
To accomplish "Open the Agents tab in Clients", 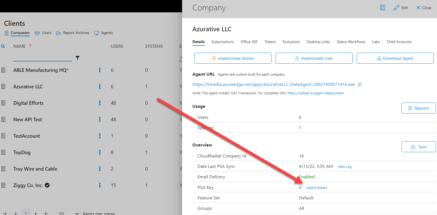I will pyautogui.click(x=103, y=33).
